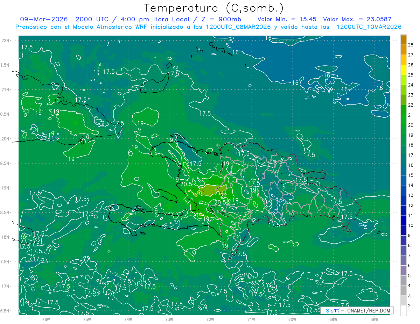This screenshot has width=420, height=324.
Task: Click the yellow swatch between 25 and 26
Action: pos(404,70)
